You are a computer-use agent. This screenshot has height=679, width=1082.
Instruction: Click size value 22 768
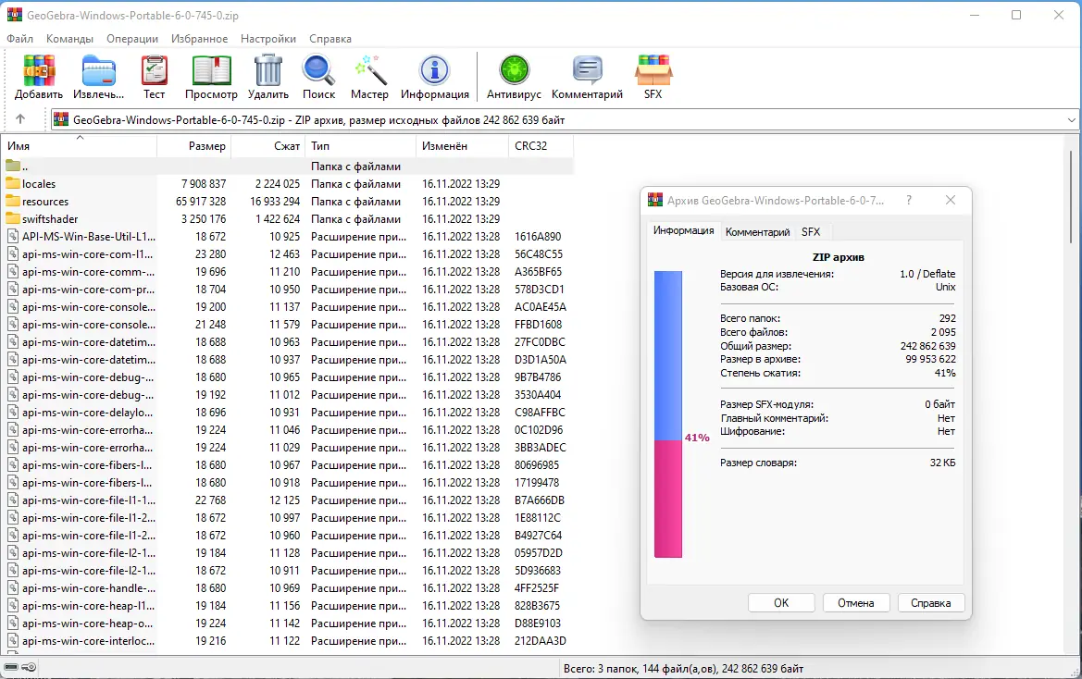pyautogui.click(x=210, y=500)
